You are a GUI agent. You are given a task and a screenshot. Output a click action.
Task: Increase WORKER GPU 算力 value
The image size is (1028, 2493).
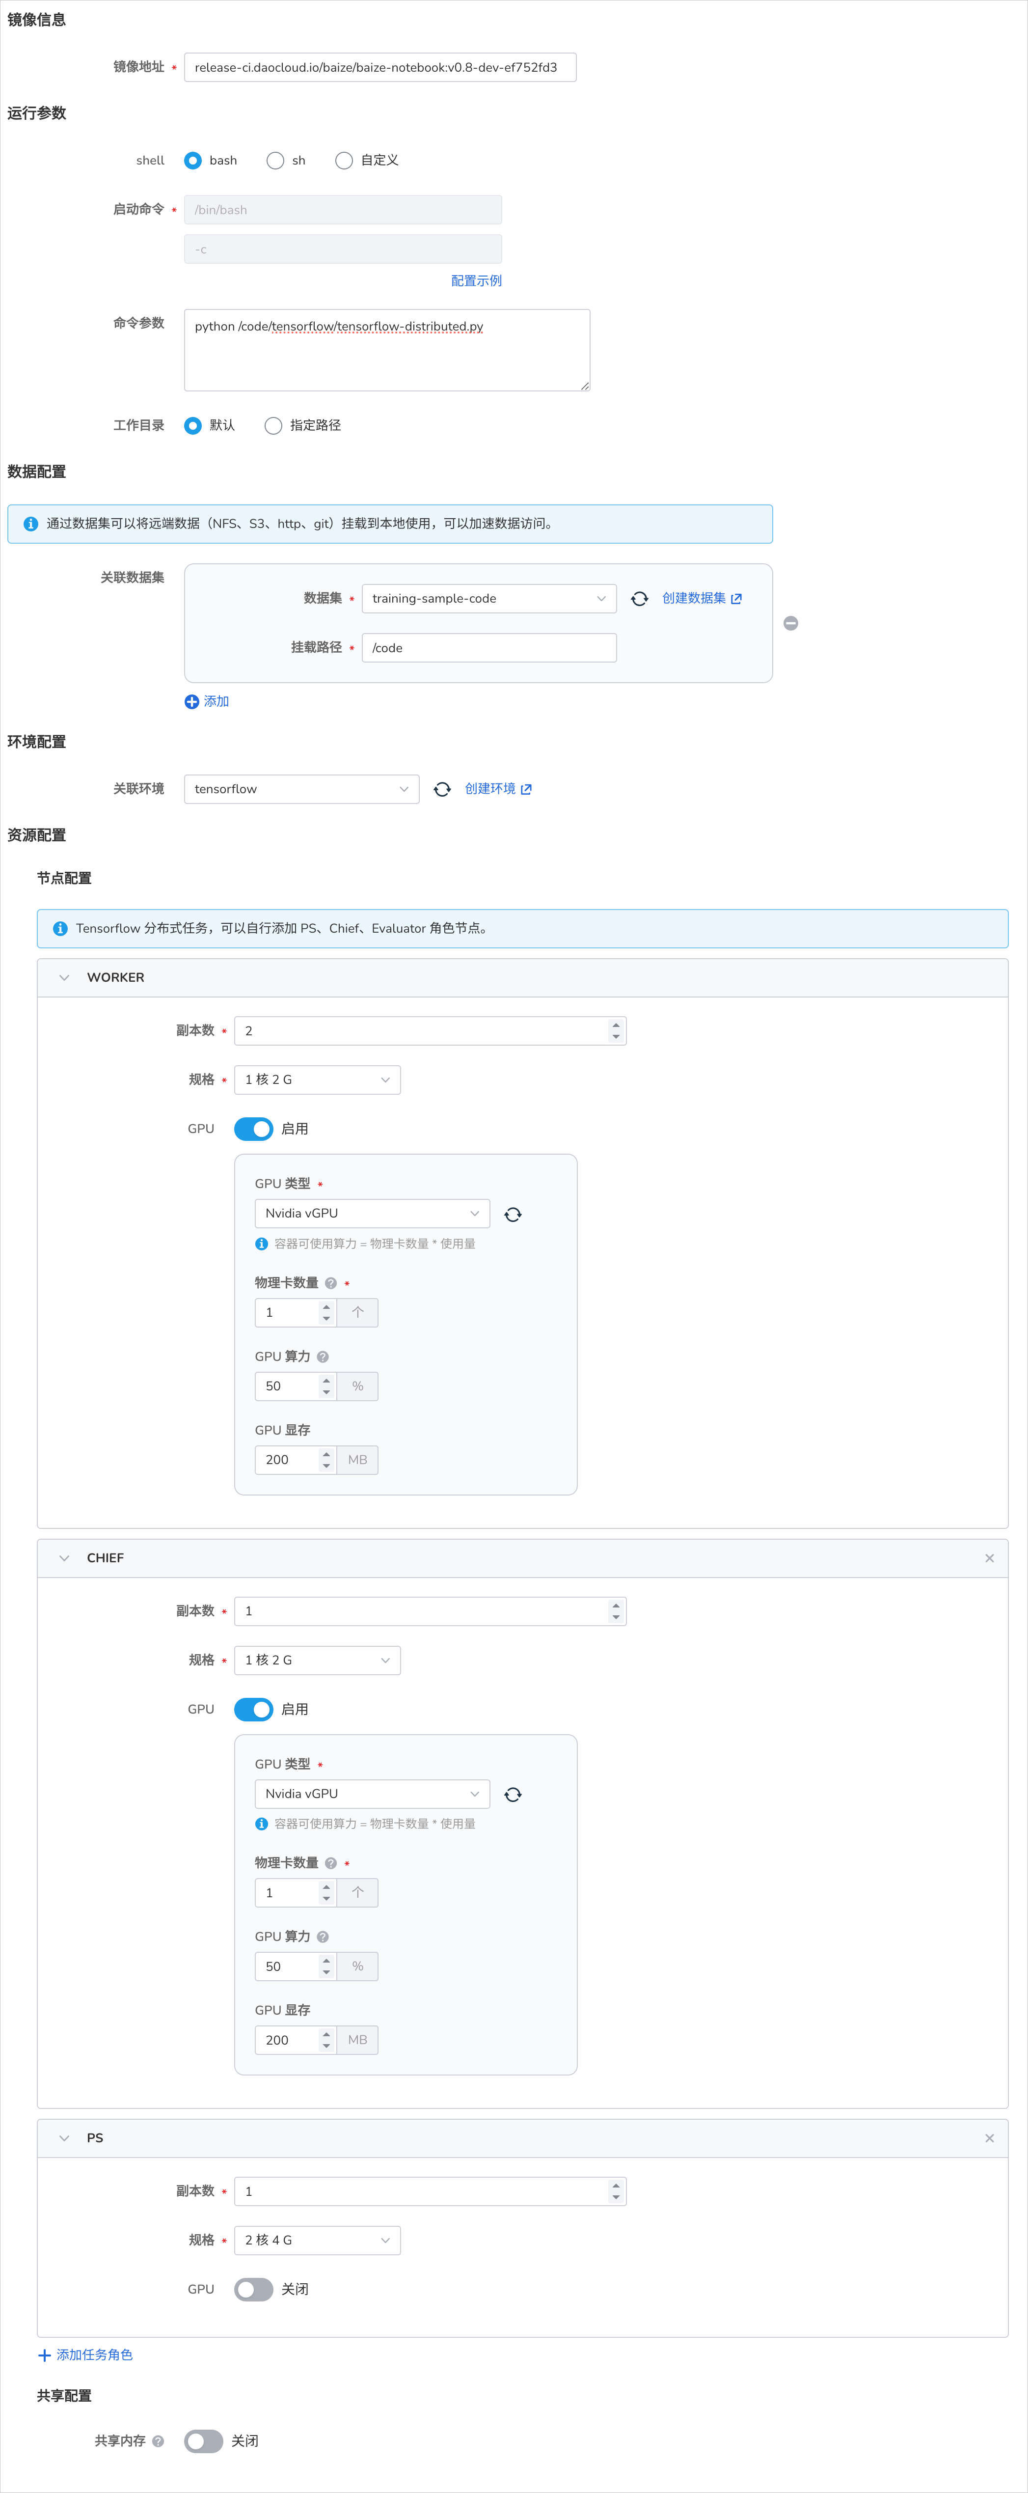pyautogui.click(x=327, y=1380)
